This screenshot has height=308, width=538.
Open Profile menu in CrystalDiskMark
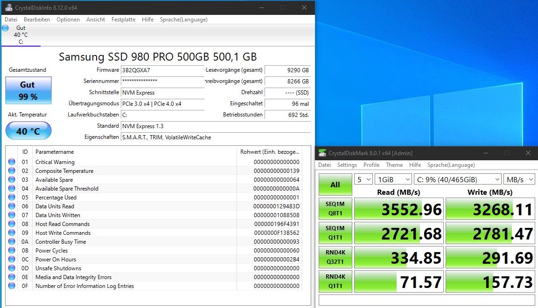pyautogui.click(x=371, y=165)
